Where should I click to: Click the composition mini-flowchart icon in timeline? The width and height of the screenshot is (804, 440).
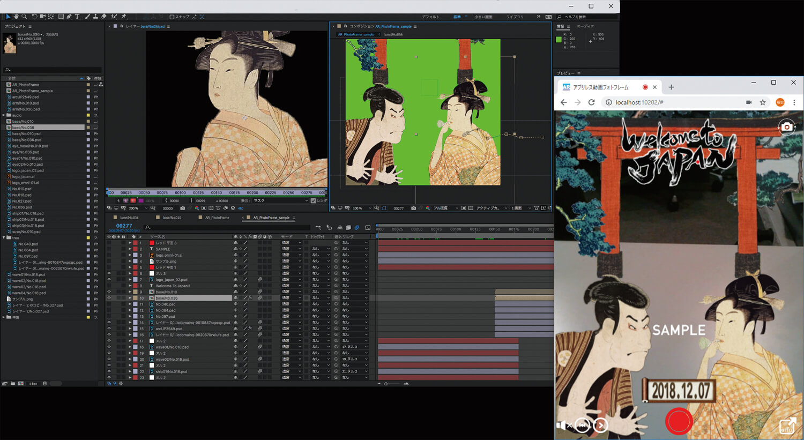click(x=318, y=228)
